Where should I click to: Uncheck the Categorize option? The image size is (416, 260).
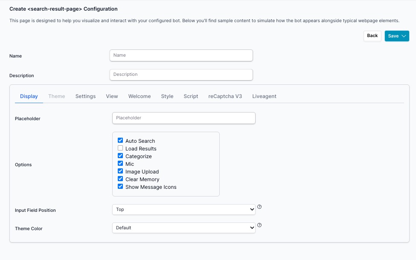[x=120, y=156]
